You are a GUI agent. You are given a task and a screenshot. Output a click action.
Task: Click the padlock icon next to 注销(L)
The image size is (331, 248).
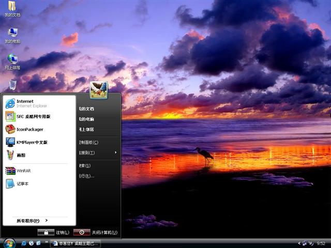pyautogui.click(x=46, y=233)
